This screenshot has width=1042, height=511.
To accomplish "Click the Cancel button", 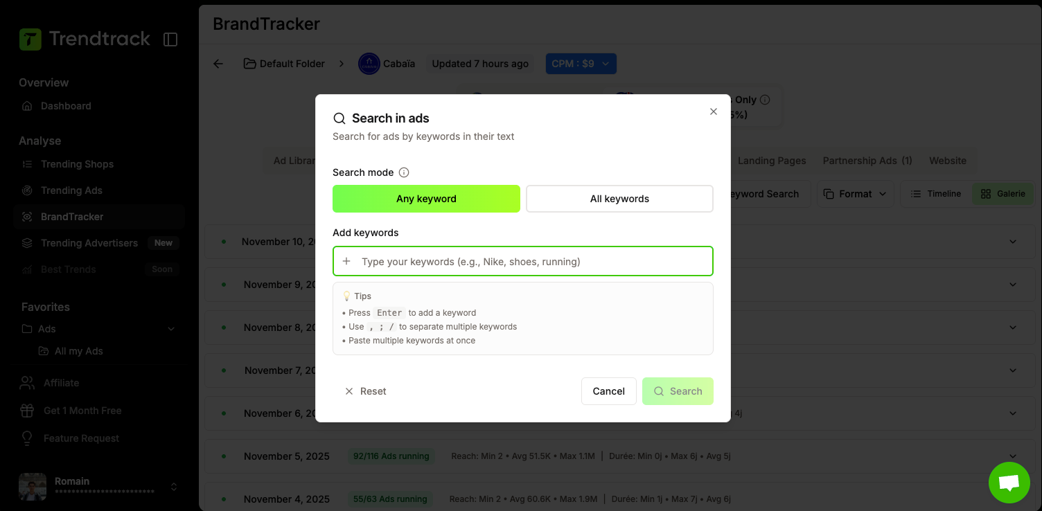I will 608,391.
